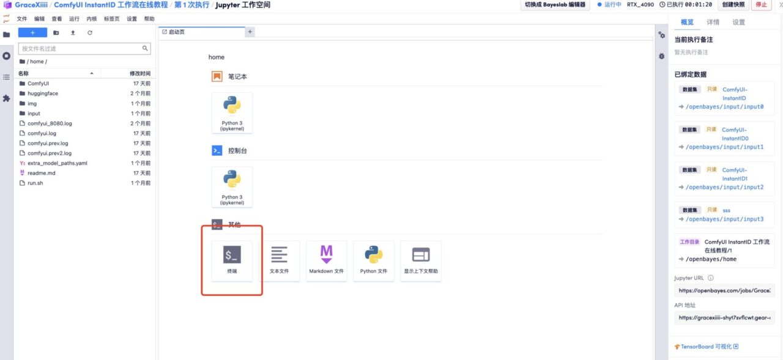Screen dimensions: 783x360
Task: Click the refresh file list icon
Action: (90, 32)
